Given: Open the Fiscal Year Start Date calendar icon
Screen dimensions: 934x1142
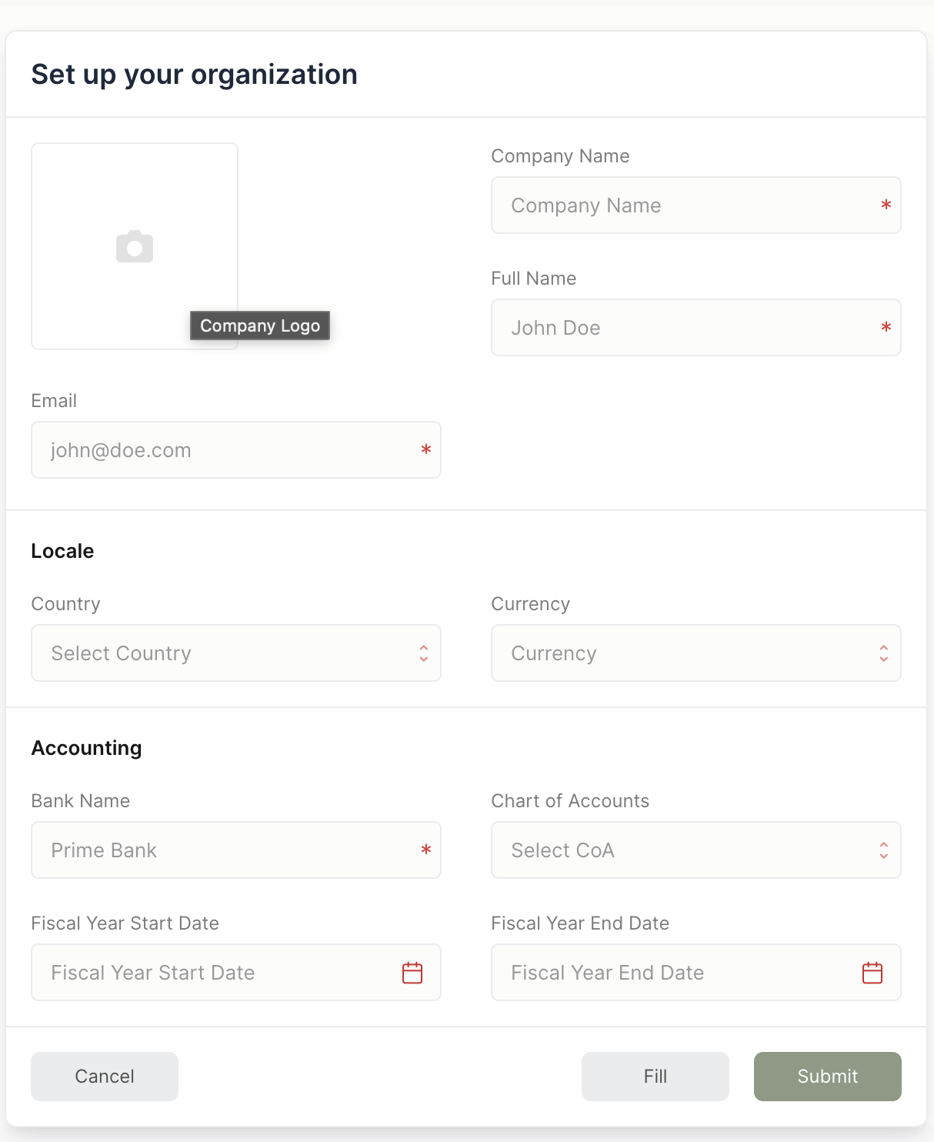Looking at the screenshot, I should pos(412,973).
